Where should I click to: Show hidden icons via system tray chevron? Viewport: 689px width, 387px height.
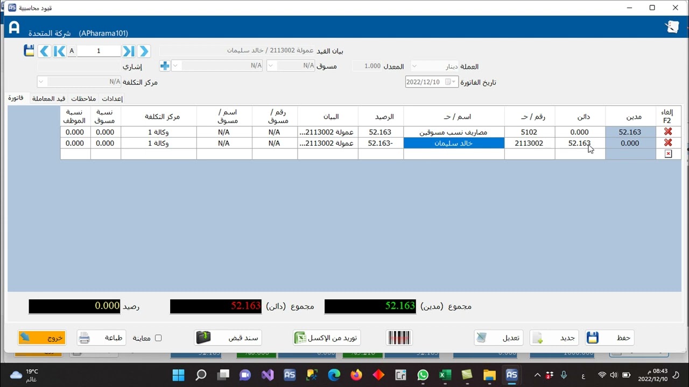[x=537, y=375]
